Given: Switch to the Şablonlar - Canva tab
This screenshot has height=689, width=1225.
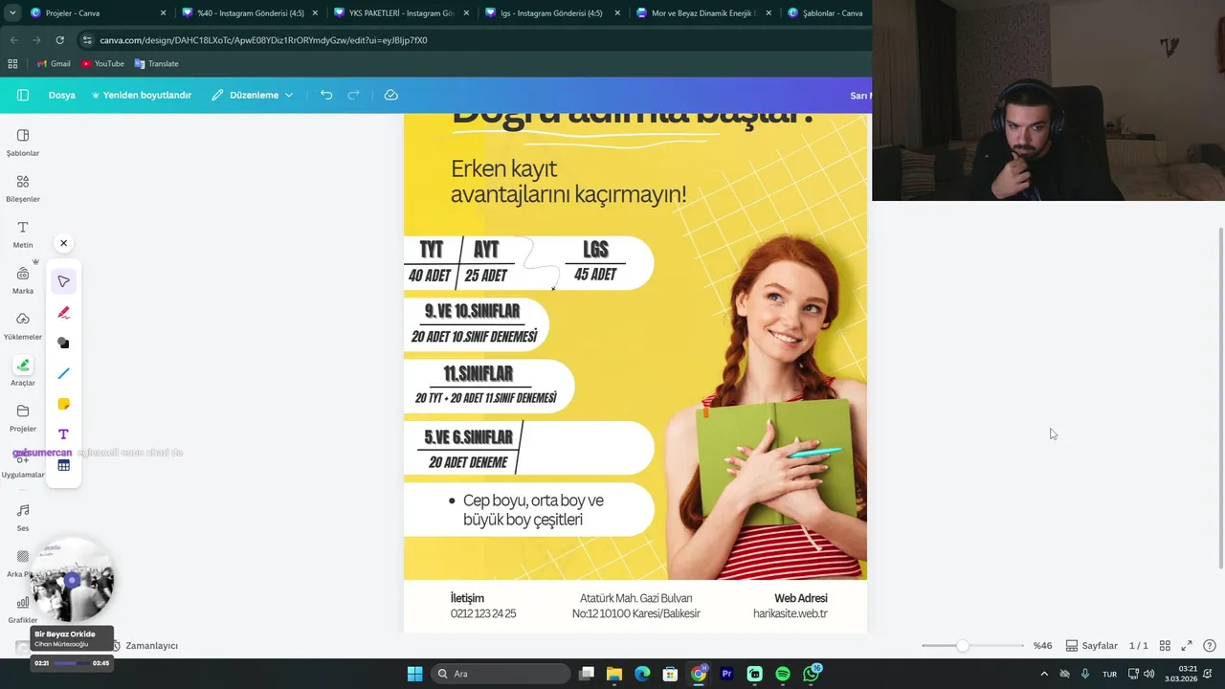Looking at the screenshot, I should pyautogui.click(x=829, y=12).
